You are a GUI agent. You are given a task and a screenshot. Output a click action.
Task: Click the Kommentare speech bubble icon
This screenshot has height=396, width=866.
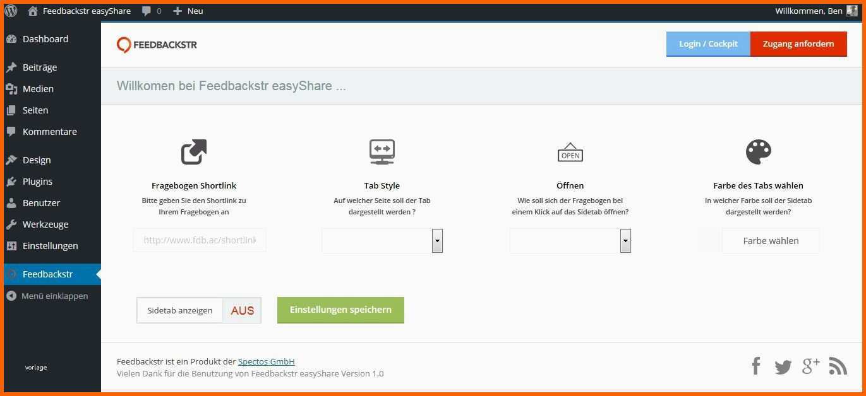point(11,132)
